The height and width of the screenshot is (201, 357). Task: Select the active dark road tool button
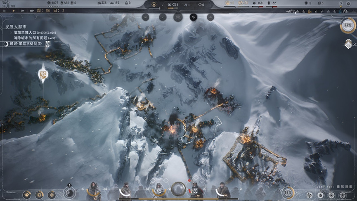(x=193, y=17)
